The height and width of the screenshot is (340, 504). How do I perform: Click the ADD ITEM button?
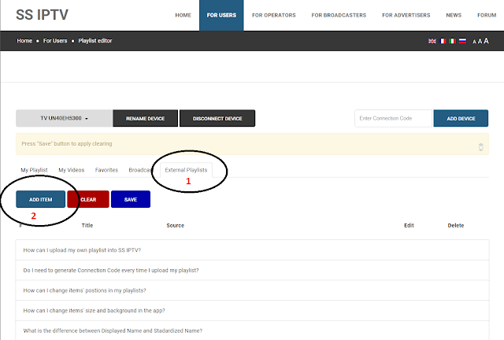[x=40, y=199]
